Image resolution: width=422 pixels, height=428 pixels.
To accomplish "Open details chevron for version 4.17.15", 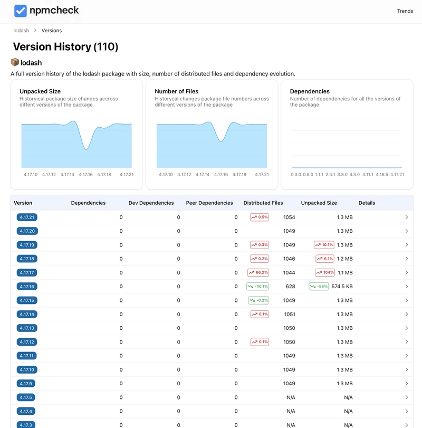I will (407, 300).
